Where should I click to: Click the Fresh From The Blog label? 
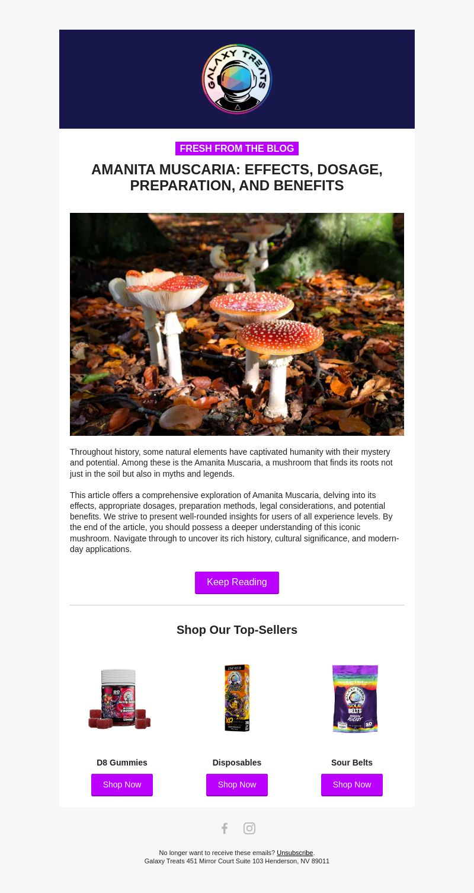click(237, 149)
